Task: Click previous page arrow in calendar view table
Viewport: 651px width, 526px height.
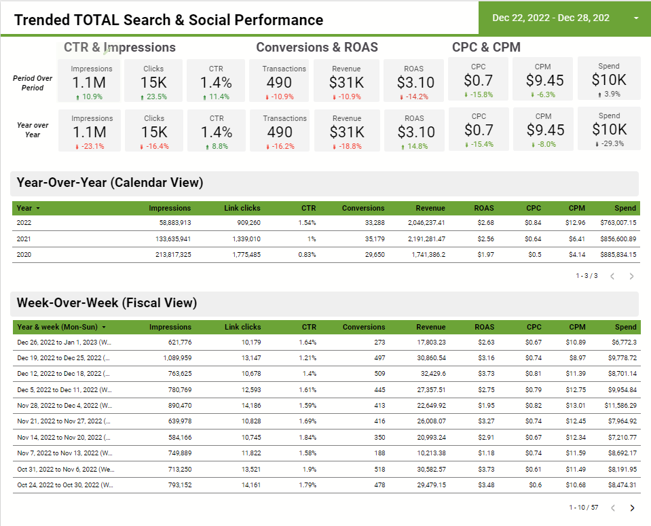Action: point(612,277)
